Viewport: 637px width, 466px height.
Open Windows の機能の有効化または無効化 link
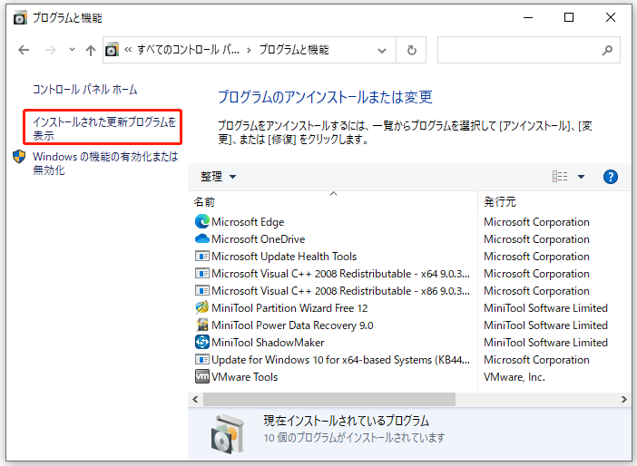pyautogui.click(x=105, y=163)
